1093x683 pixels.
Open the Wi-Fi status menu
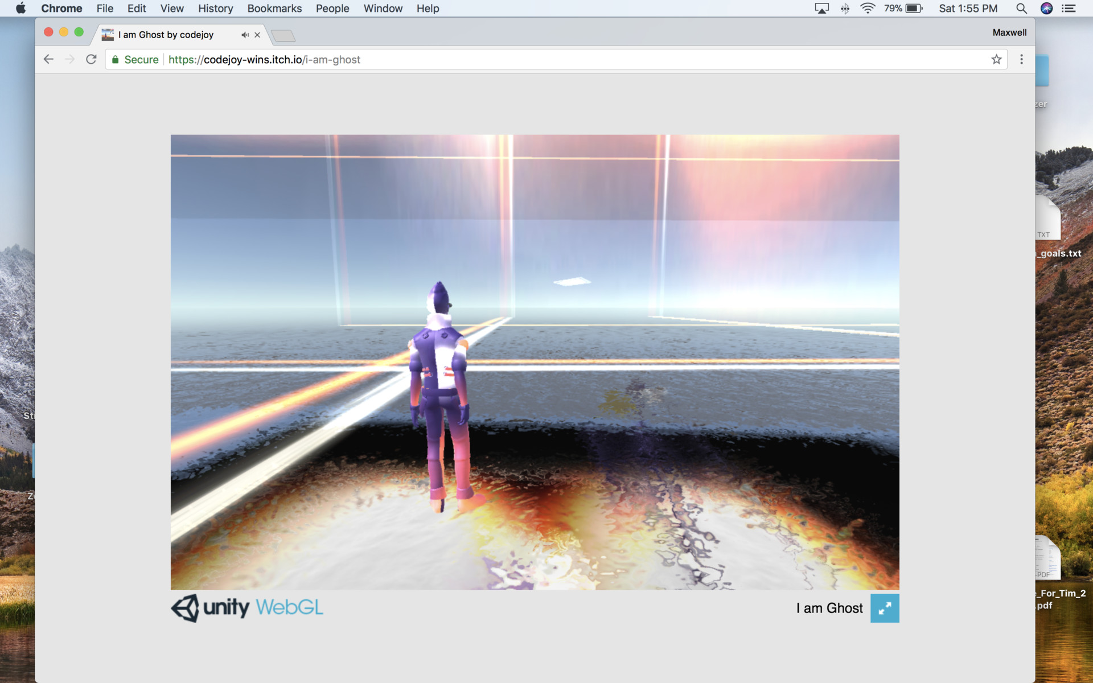tap(867, 9)
